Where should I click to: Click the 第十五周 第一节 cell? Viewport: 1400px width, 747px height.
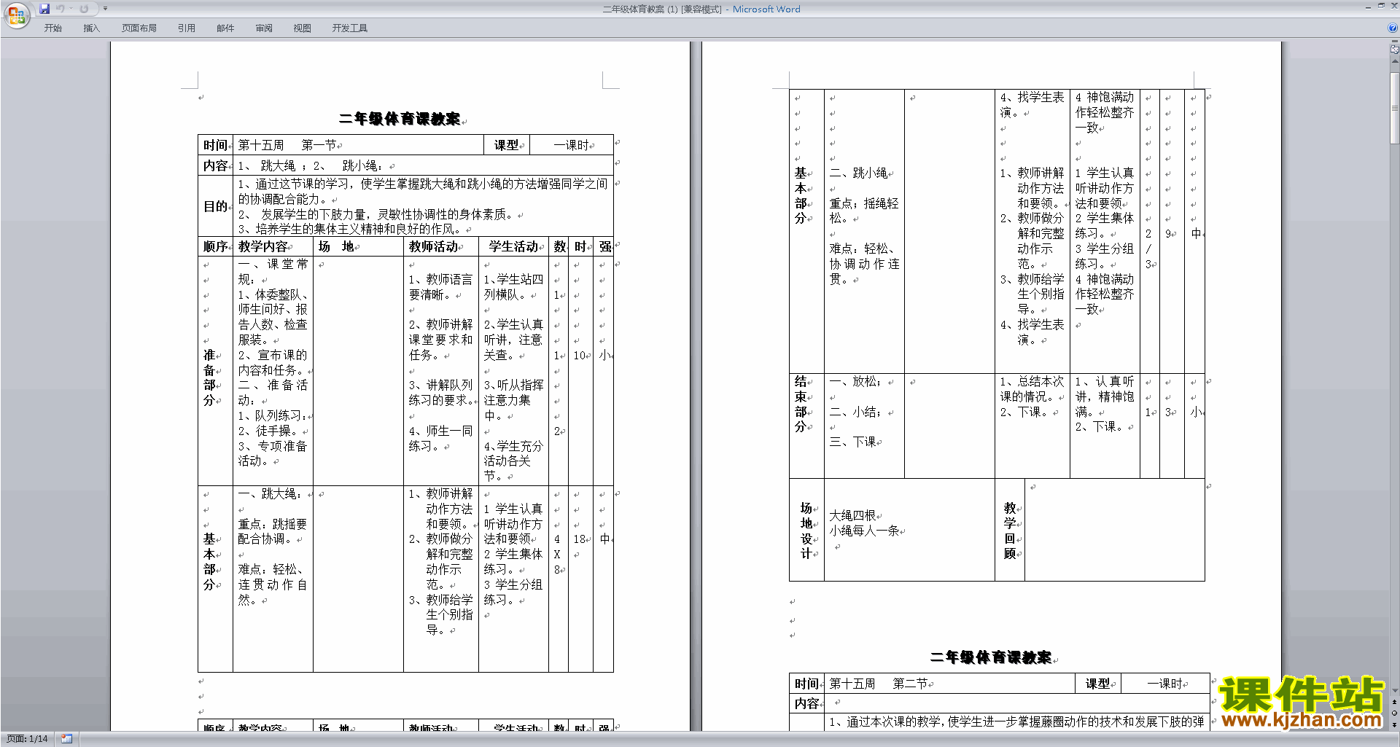(x=358, y=145)
